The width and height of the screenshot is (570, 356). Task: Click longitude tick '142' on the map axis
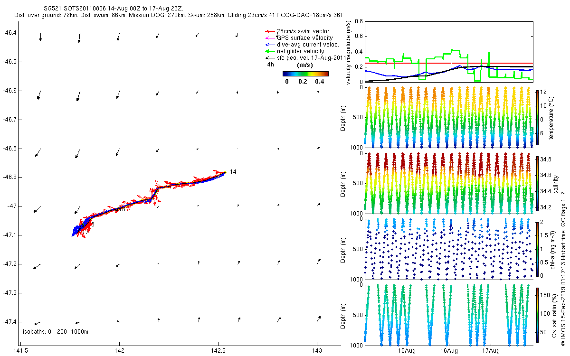click(119, 351)
